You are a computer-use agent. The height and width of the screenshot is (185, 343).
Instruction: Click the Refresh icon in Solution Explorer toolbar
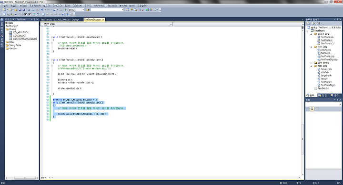318,23
